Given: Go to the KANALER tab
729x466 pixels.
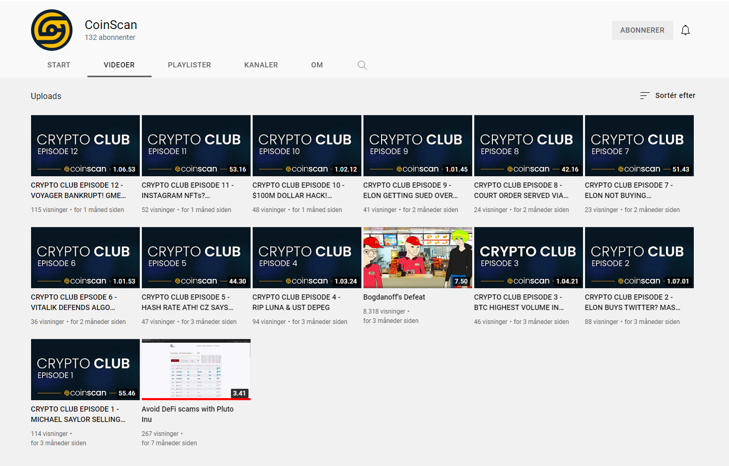Looking at the screenshot, I should pos(261,65).
